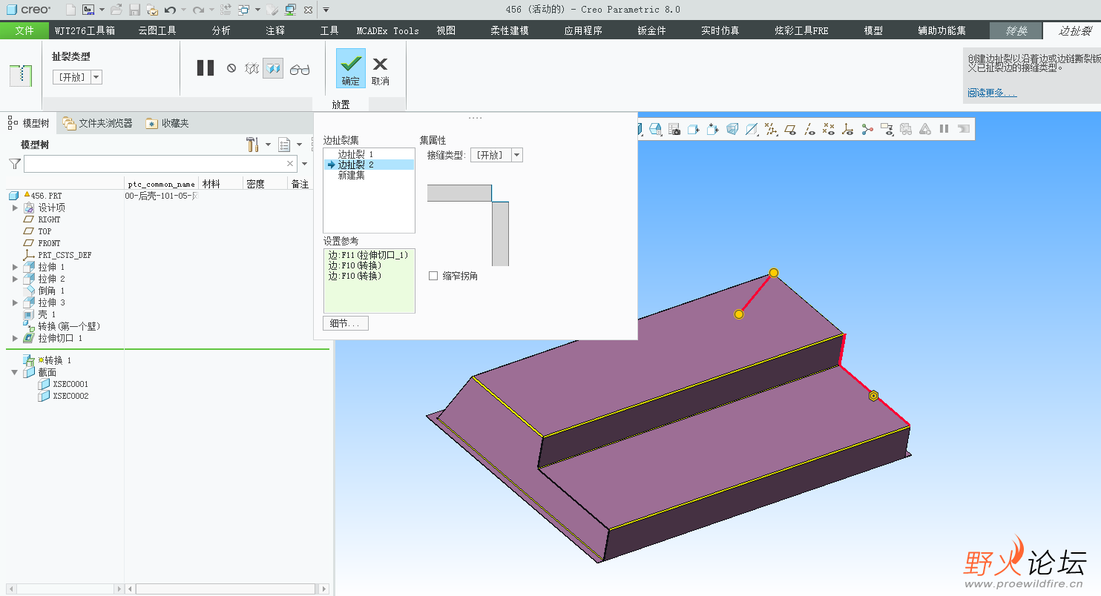
Task: Collapse the 截面 tree node
Action: point(15,372)
